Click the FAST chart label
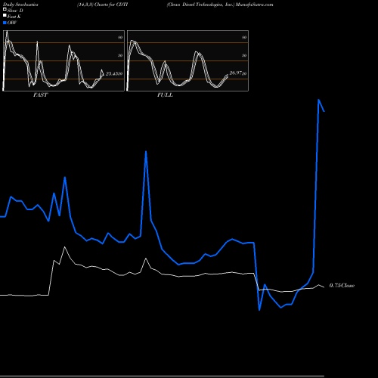The image size is (378, 378). [x=41, y=95]
